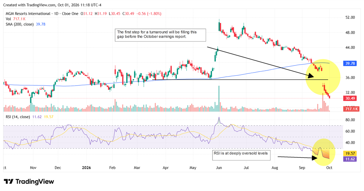Click the 60.00 RSI axis label
Image resolution: width=364 pixels, height=191 pixels.
point(350,131)
